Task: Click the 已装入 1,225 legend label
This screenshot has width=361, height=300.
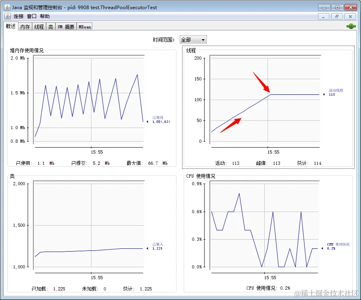Action: point(158,246)
